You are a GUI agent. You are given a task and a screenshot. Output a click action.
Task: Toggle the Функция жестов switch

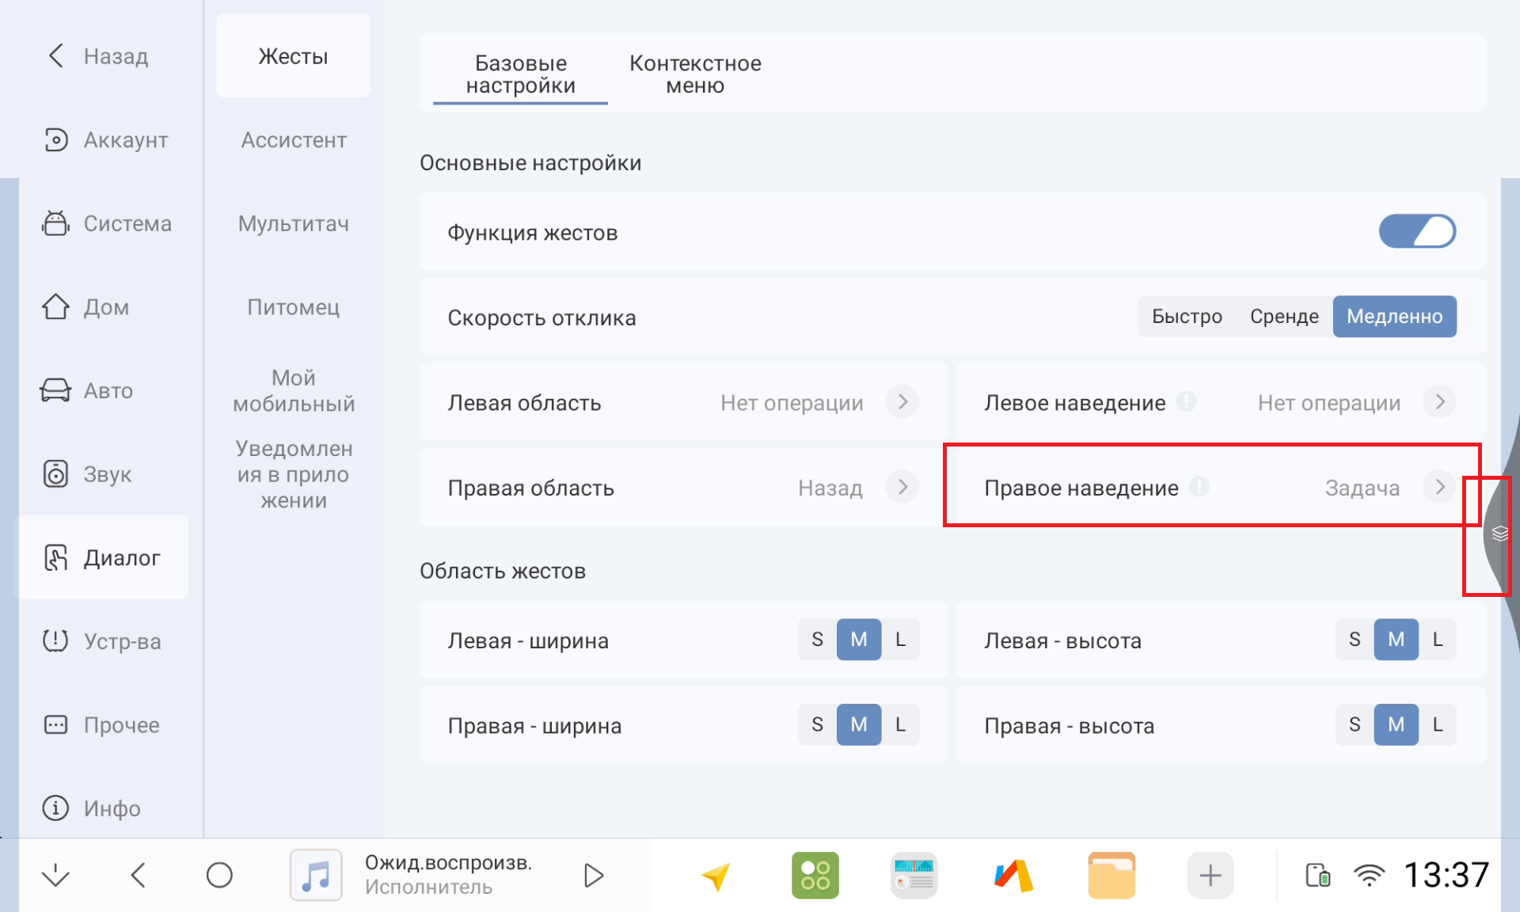tap(1417, 231)
